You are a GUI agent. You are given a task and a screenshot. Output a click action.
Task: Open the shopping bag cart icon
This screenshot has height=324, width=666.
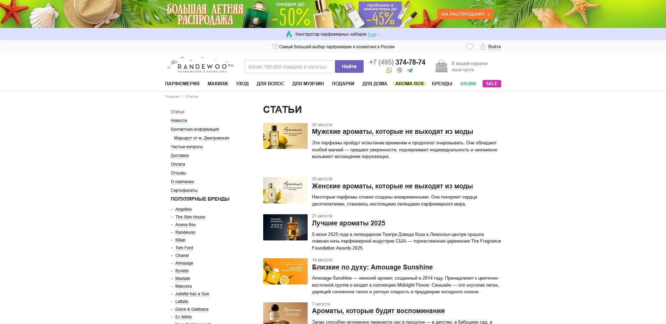coord(441,66)
